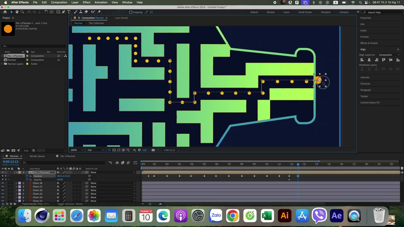Hide the Cham 24 layer
Screen dimensions: 404x227
click(3, 197)
